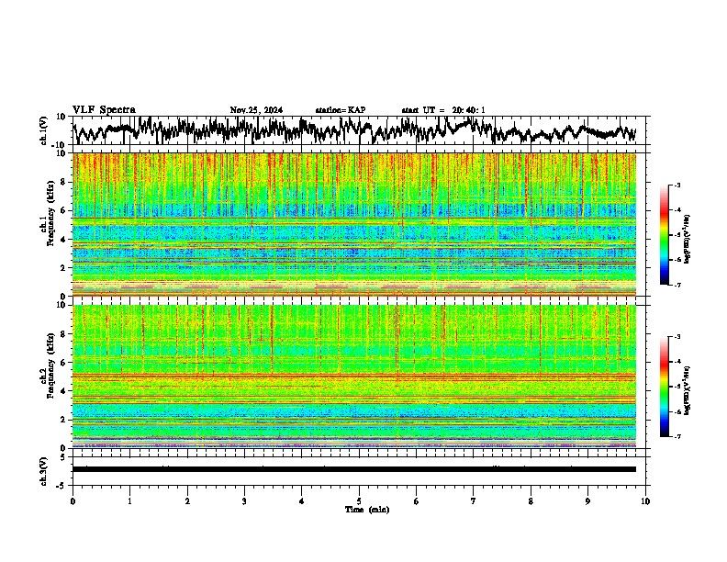The image size is (727, 562).
Task: Click the "-7" label on the ch.2 color scale
Action: [x=677, y=437]
